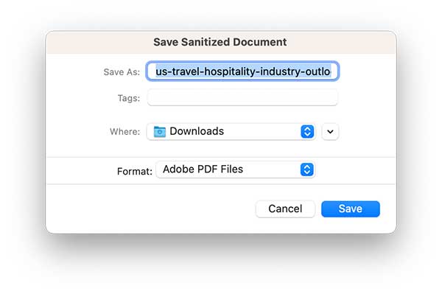
Task: Click the Downloads folder icon
Action: pos(160,132)
